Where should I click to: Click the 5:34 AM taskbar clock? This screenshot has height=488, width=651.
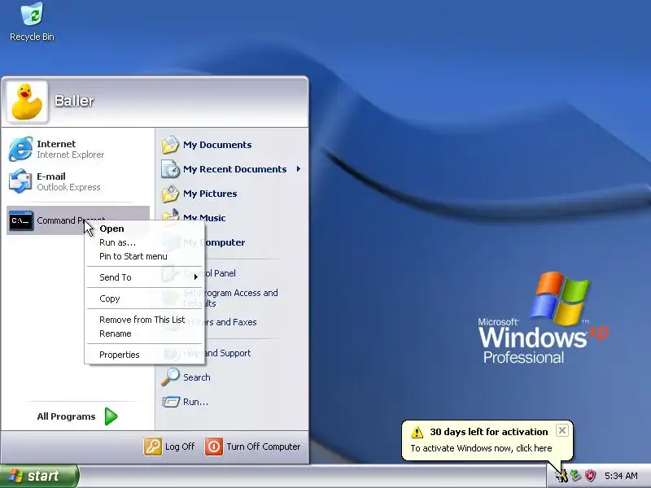pyautogui.click(x=621, y=476)
